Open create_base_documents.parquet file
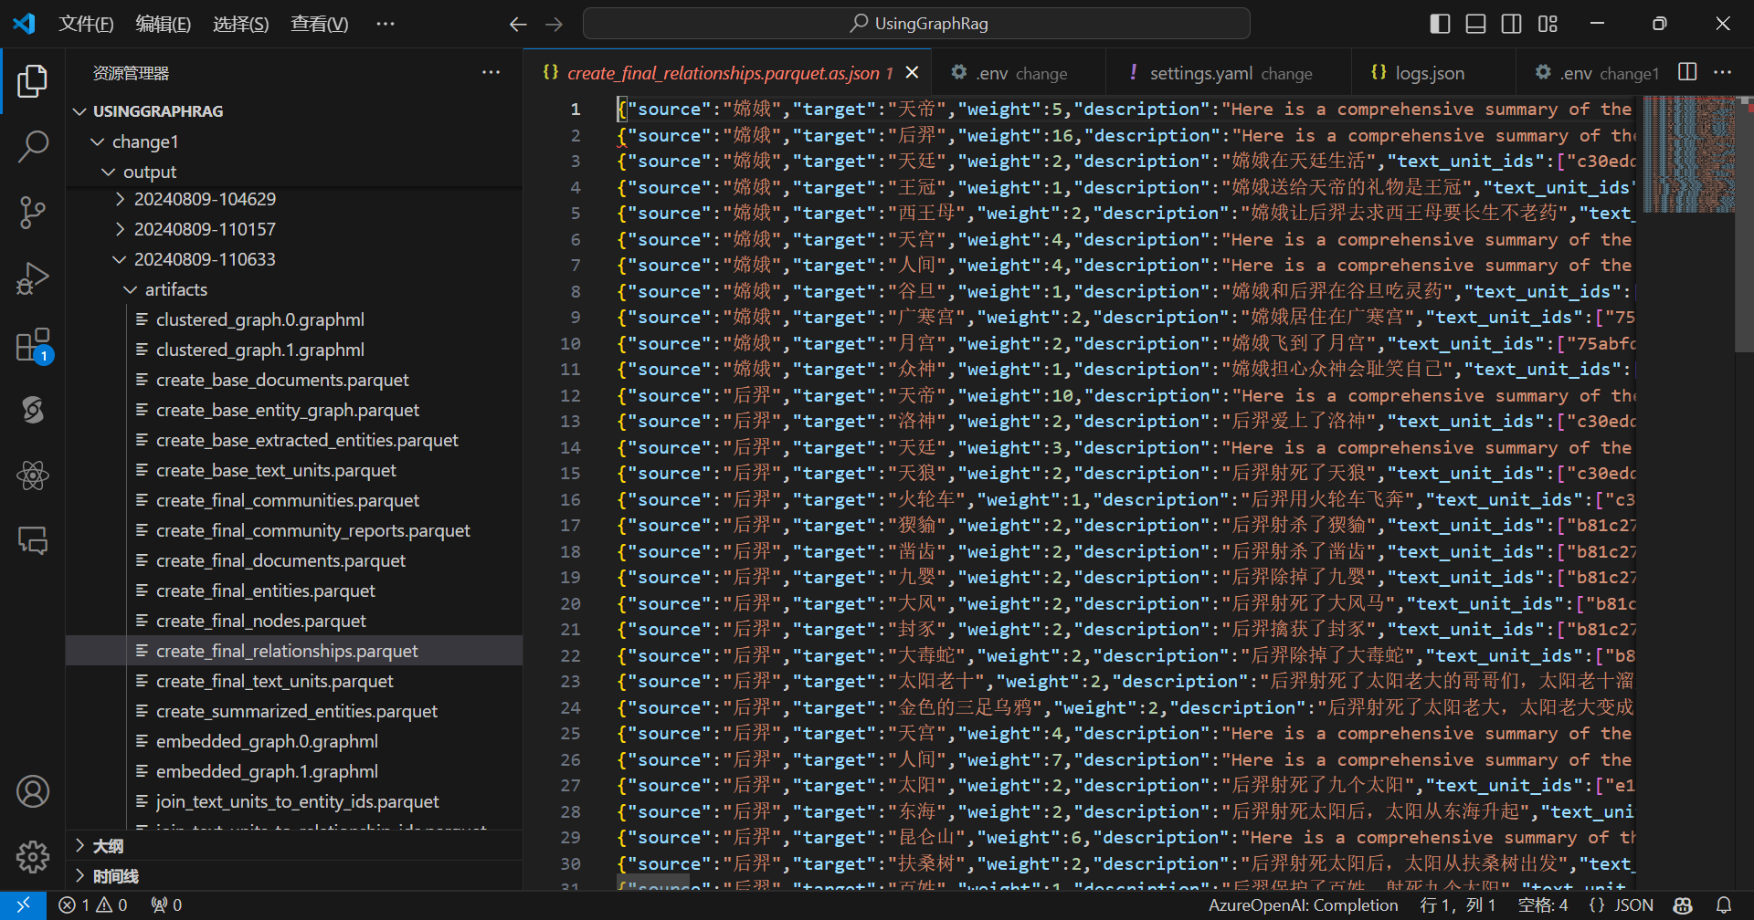The height and width of the screenshot is (920, 1754). [x=282, y=380]
